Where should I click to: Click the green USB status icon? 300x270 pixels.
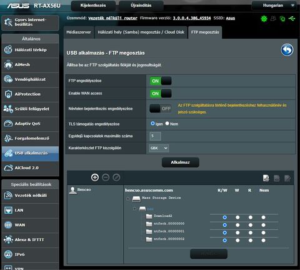[292, 19]
